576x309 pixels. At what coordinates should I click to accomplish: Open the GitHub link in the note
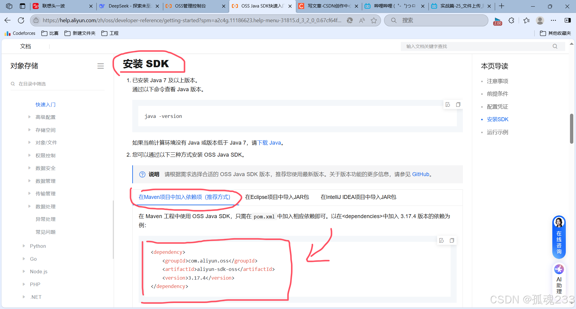coord(421,174)
